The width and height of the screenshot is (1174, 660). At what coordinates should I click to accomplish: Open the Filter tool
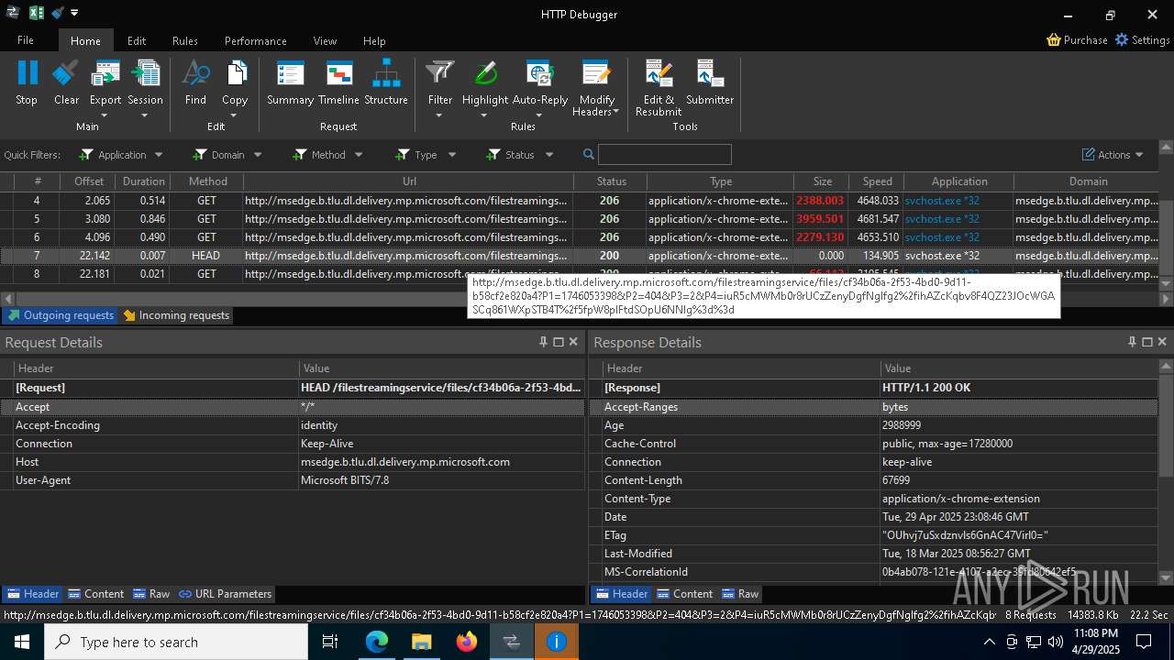click(440, 82)
